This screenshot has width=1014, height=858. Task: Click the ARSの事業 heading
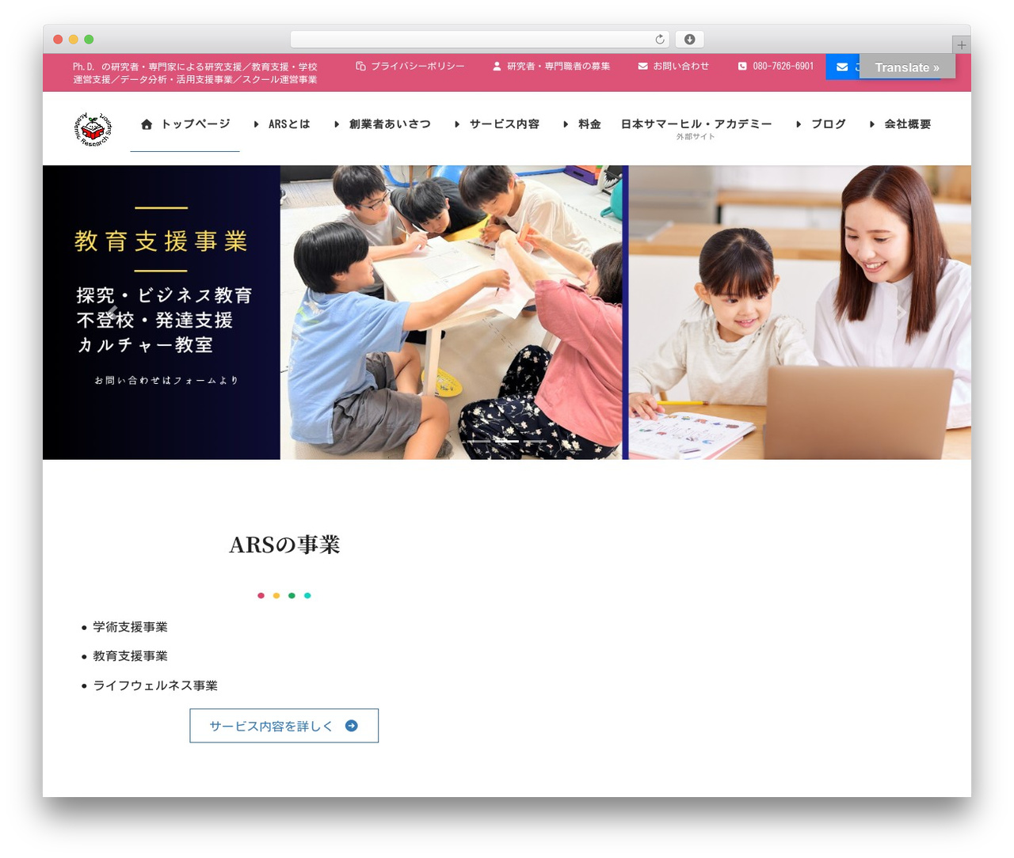click(284, 545)
